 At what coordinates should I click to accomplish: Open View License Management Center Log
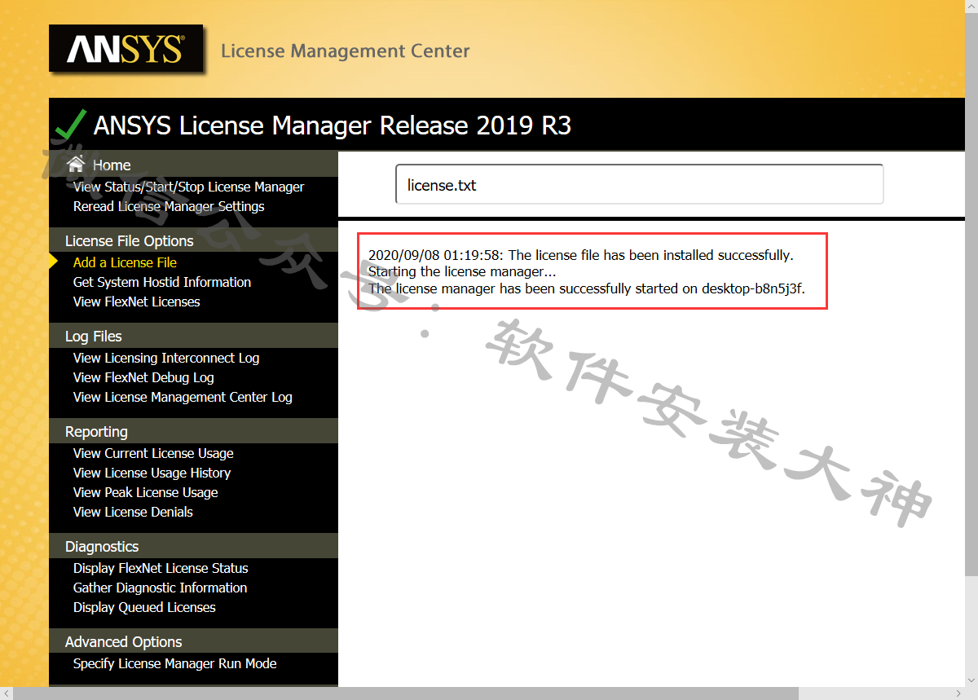(183, 397)
